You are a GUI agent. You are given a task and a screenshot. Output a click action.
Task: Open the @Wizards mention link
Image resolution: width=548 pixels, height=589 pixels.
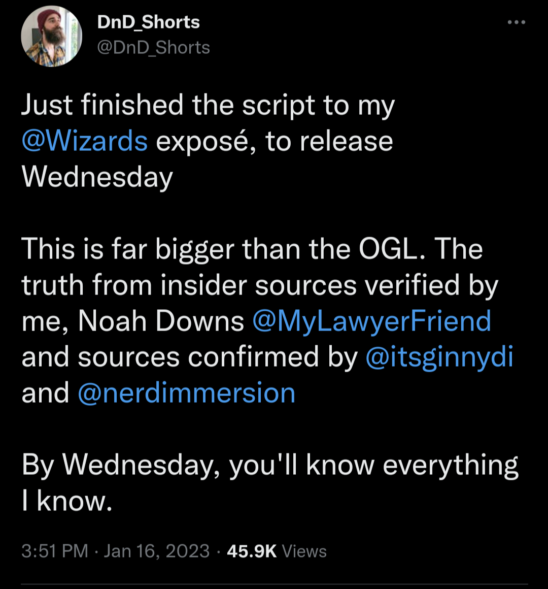click(x=85, y=141)
